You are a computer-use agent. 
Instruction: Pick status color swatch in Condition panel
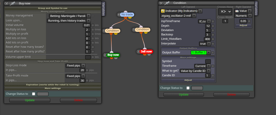tap(197, 88)
